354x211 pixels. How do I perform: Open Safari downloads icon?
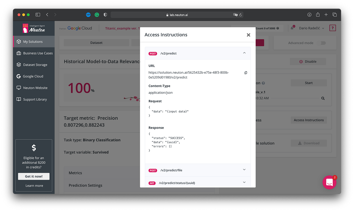(309, 15)
